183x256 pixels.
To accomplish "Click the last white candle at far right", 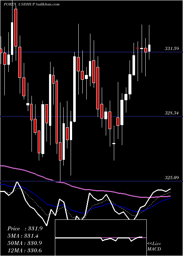I will click(x=149, y=48).
